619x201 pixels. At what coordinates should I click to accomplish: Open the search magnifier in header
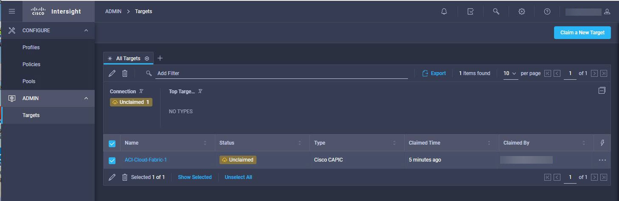[496, 11]
